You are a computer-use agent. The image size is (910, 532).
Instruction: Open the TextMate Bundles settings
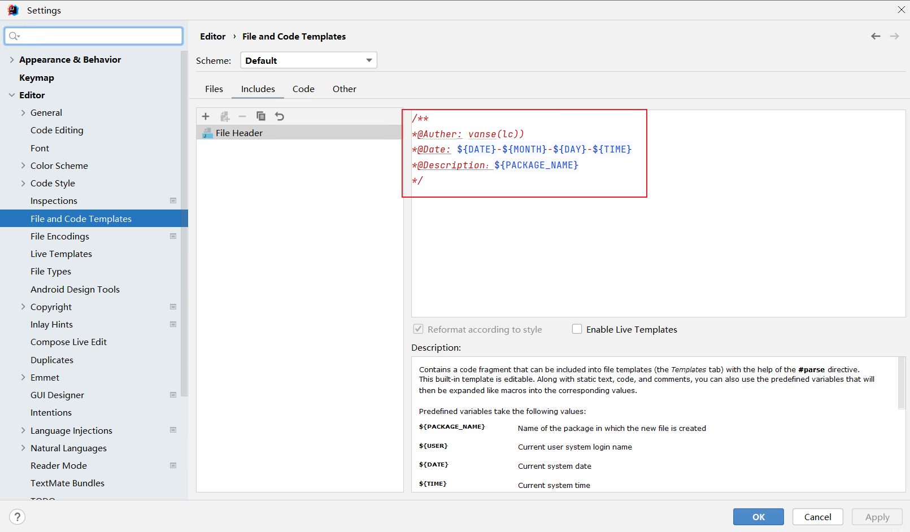pyautogui.click(x=67, y=483)
